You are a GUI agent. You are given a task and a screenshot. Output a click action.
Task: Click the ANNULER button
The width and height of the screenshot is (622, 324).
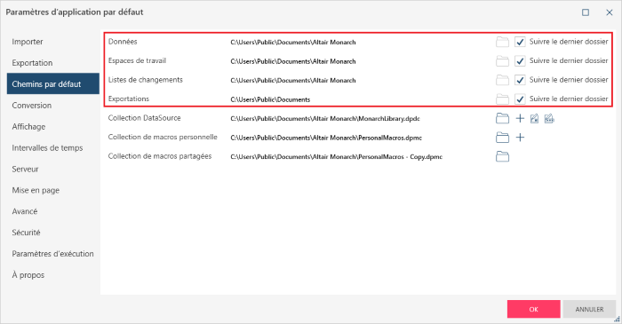tap(589, 309)
